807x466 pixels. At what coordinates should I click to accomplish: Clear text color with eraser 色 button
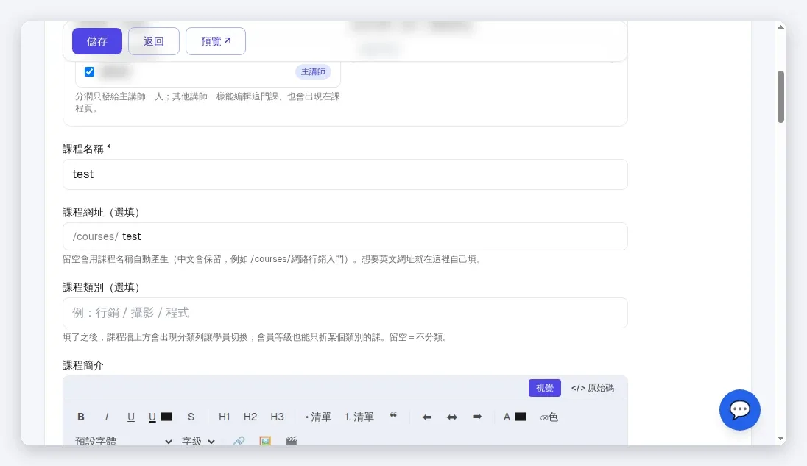coord(549,417)
